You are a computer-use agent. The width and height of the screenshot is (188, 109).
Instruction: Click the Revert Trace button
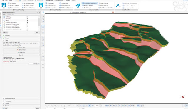[21, 47]
